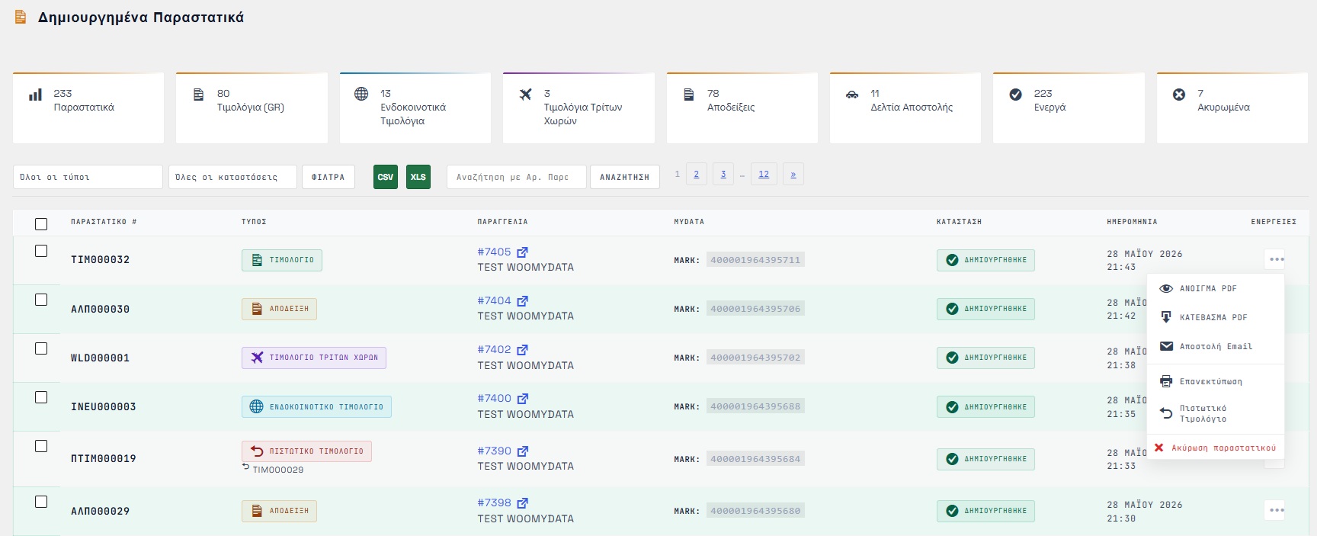Click the ΔΗΜΙΟΥΡΓΗΘΗΚΕ status badge for WLD000001
The image size is (1317, 536).
[985, 358]
